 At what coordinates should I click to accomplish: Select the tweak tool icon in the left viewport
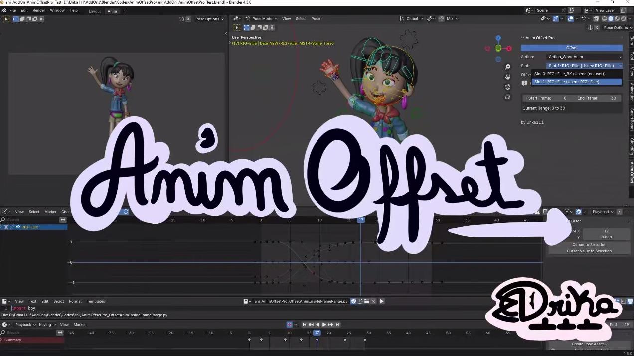coord(6,19)
